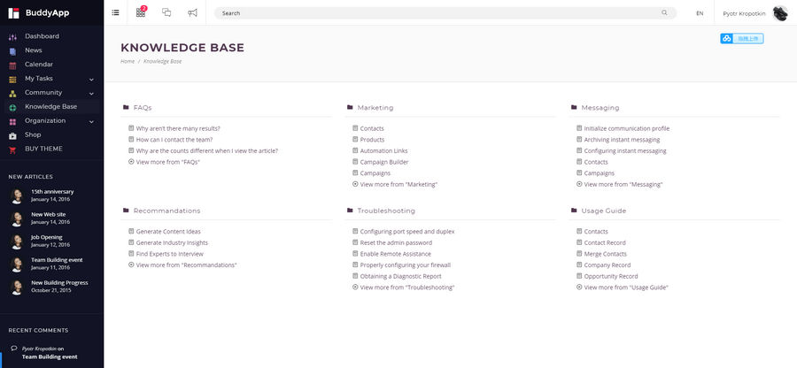The width and height of the screenshot is (797, 368).
Task: Open Campaign Builder article
Action: tap(384, 162)
